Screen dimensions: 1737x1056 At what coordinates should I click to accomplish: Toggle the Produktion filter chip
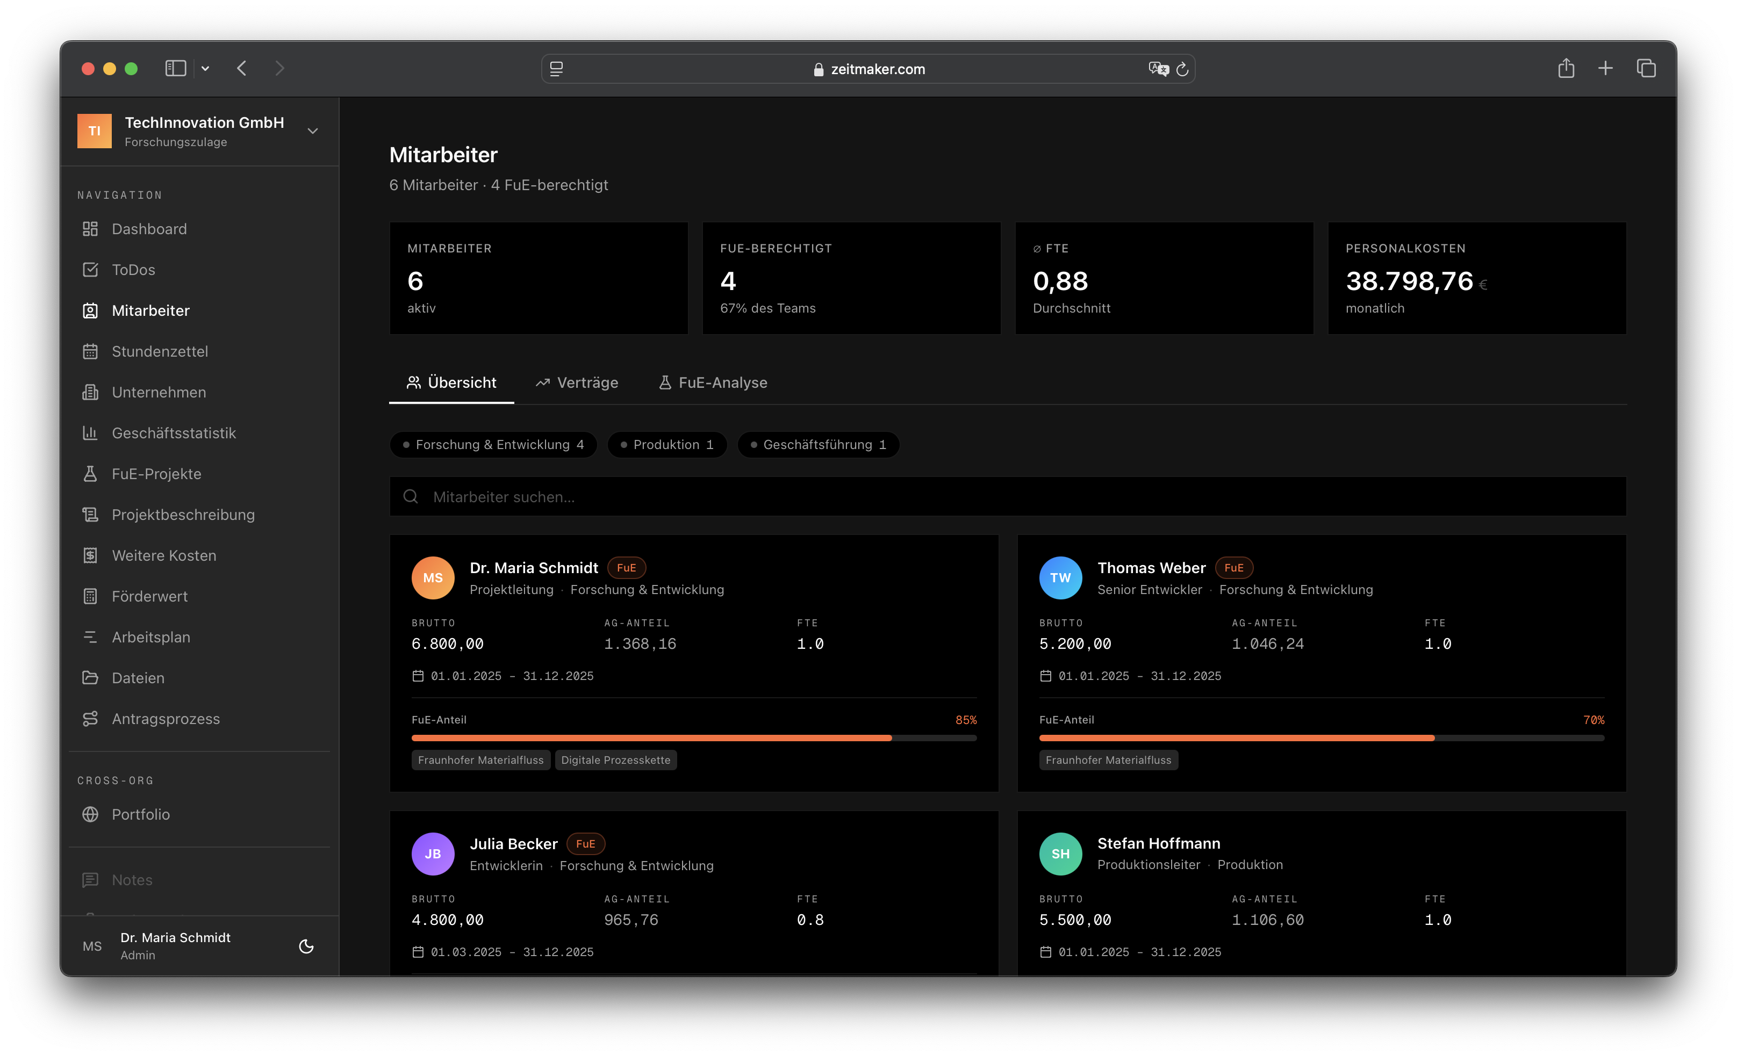click(666, 445)
